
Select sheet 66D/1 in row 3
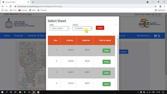pos(106,73)
